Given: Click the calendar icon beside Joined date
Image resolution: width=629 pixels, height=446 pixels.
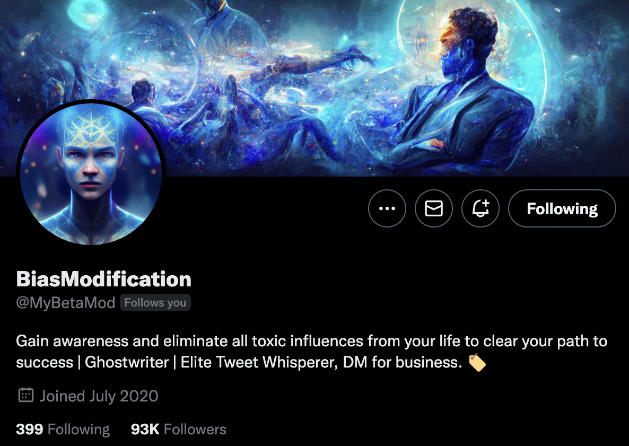Looking at the screenshot, I should 25,395.
